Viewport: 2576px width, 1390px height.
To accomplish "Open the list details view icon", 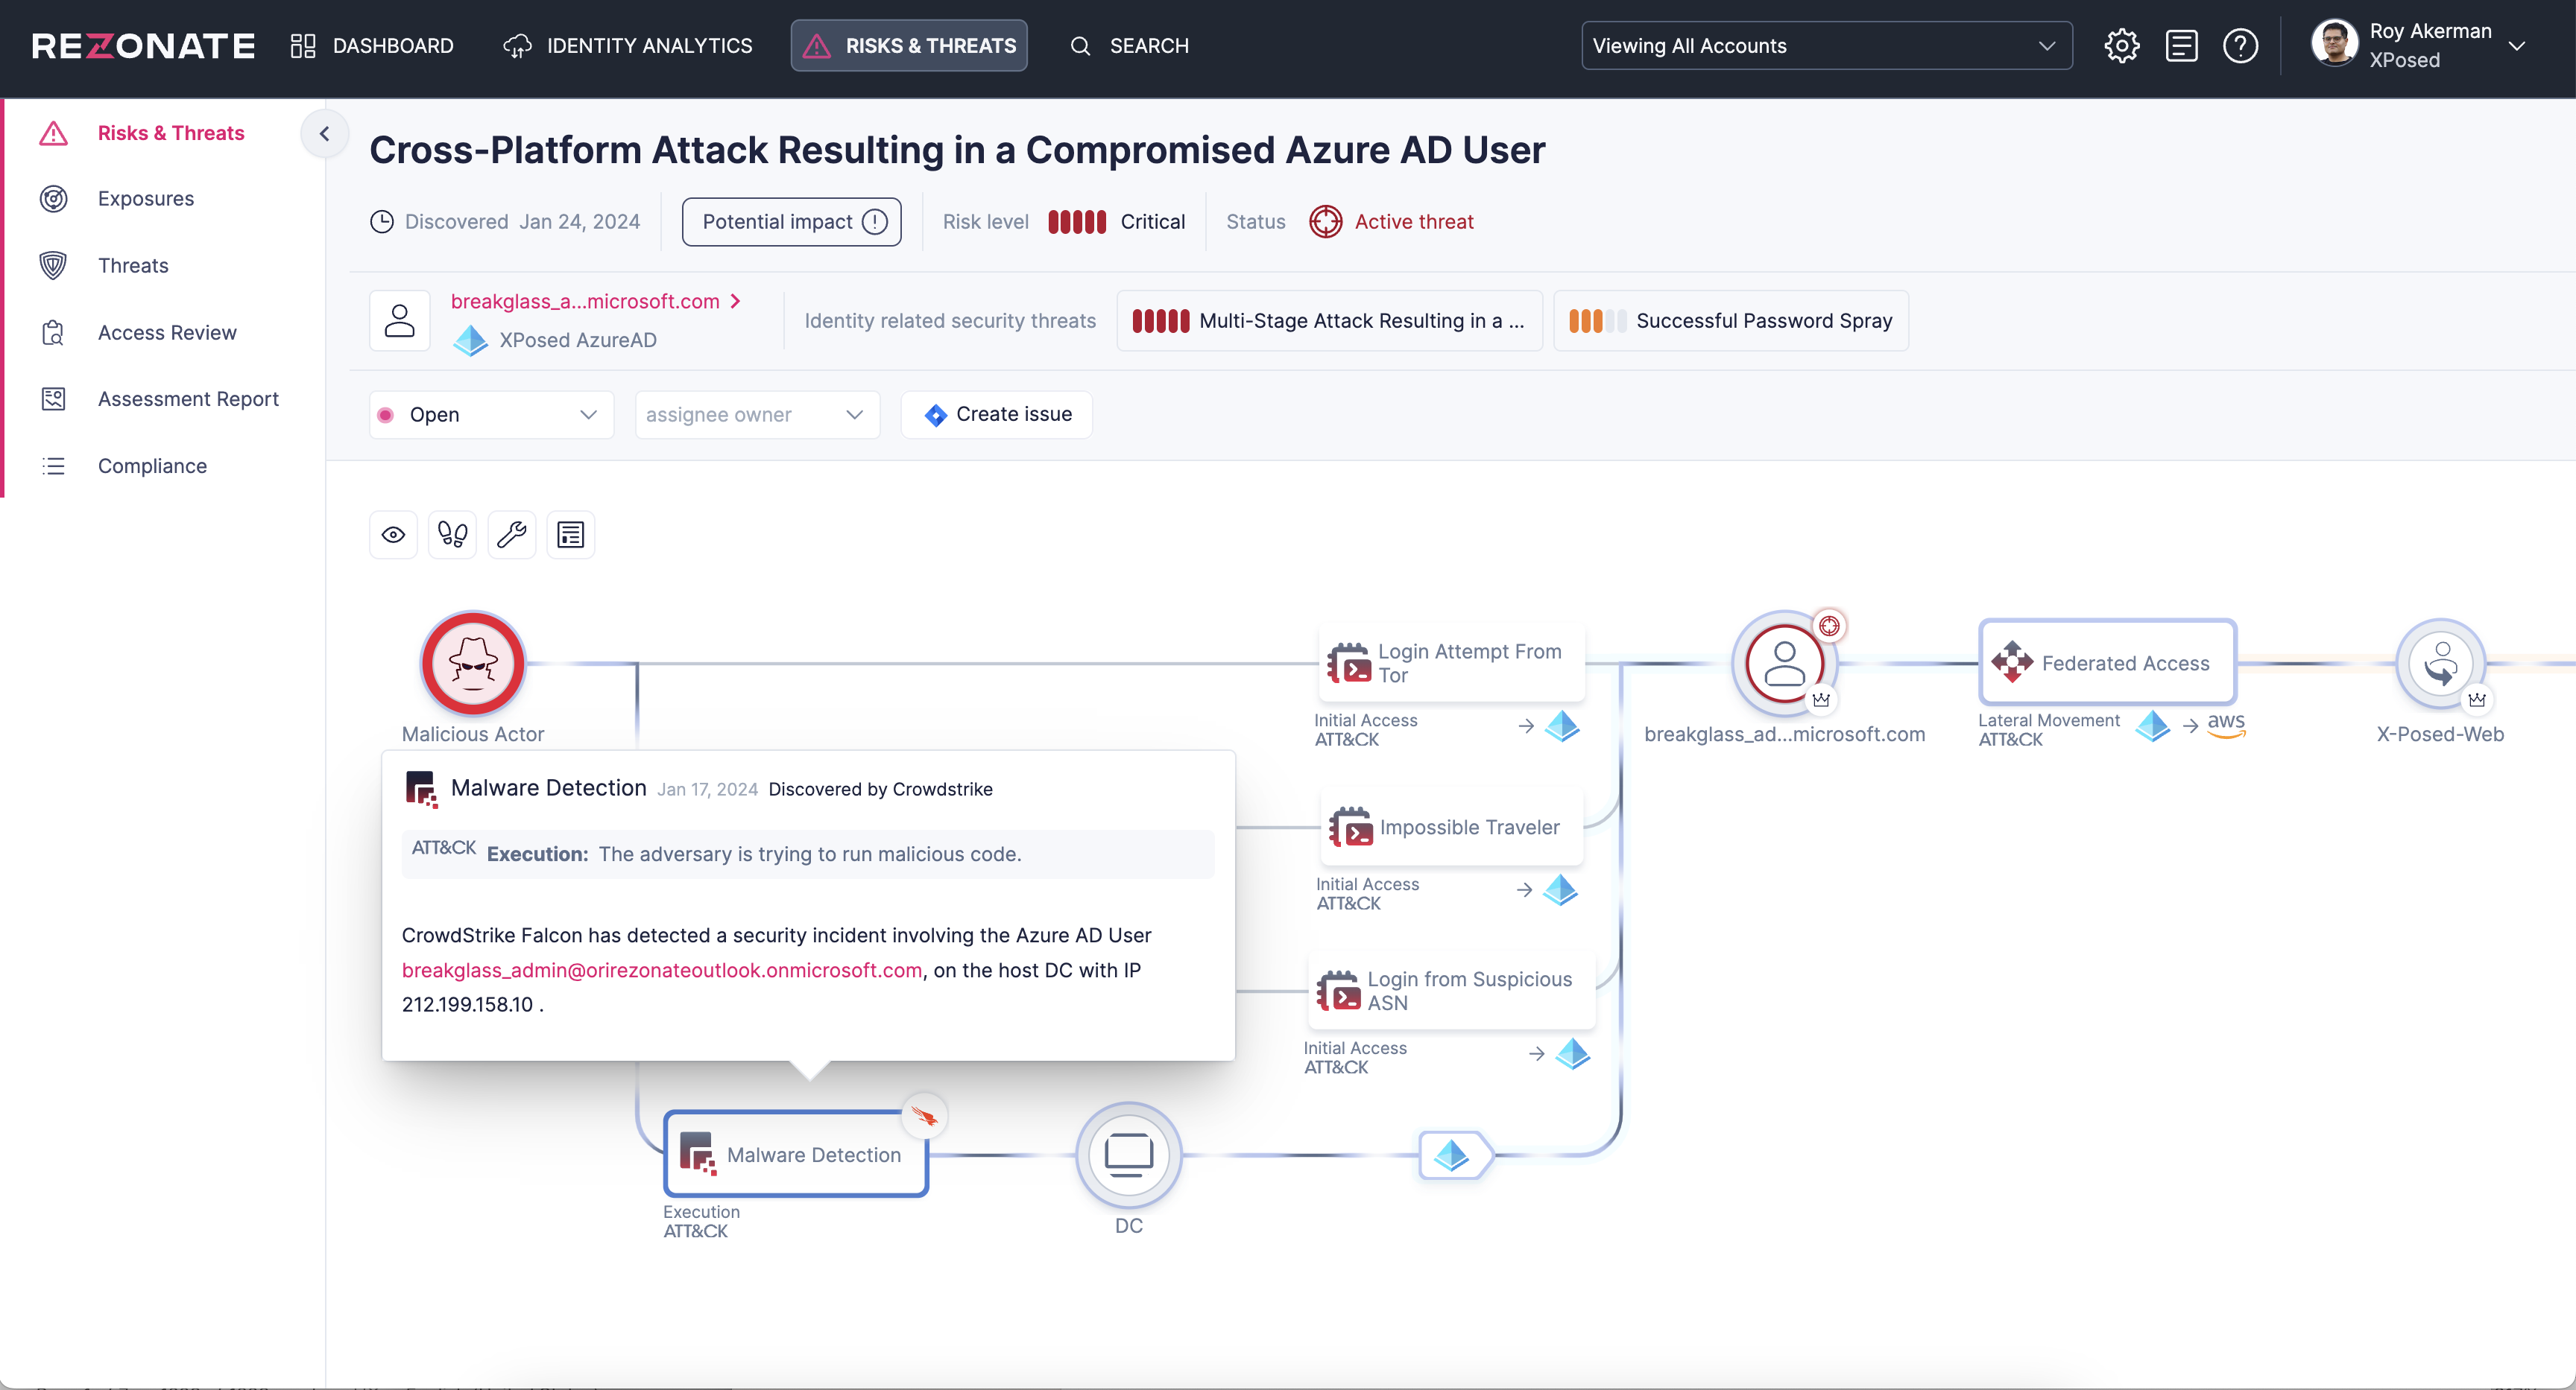I will coord(571,535).
